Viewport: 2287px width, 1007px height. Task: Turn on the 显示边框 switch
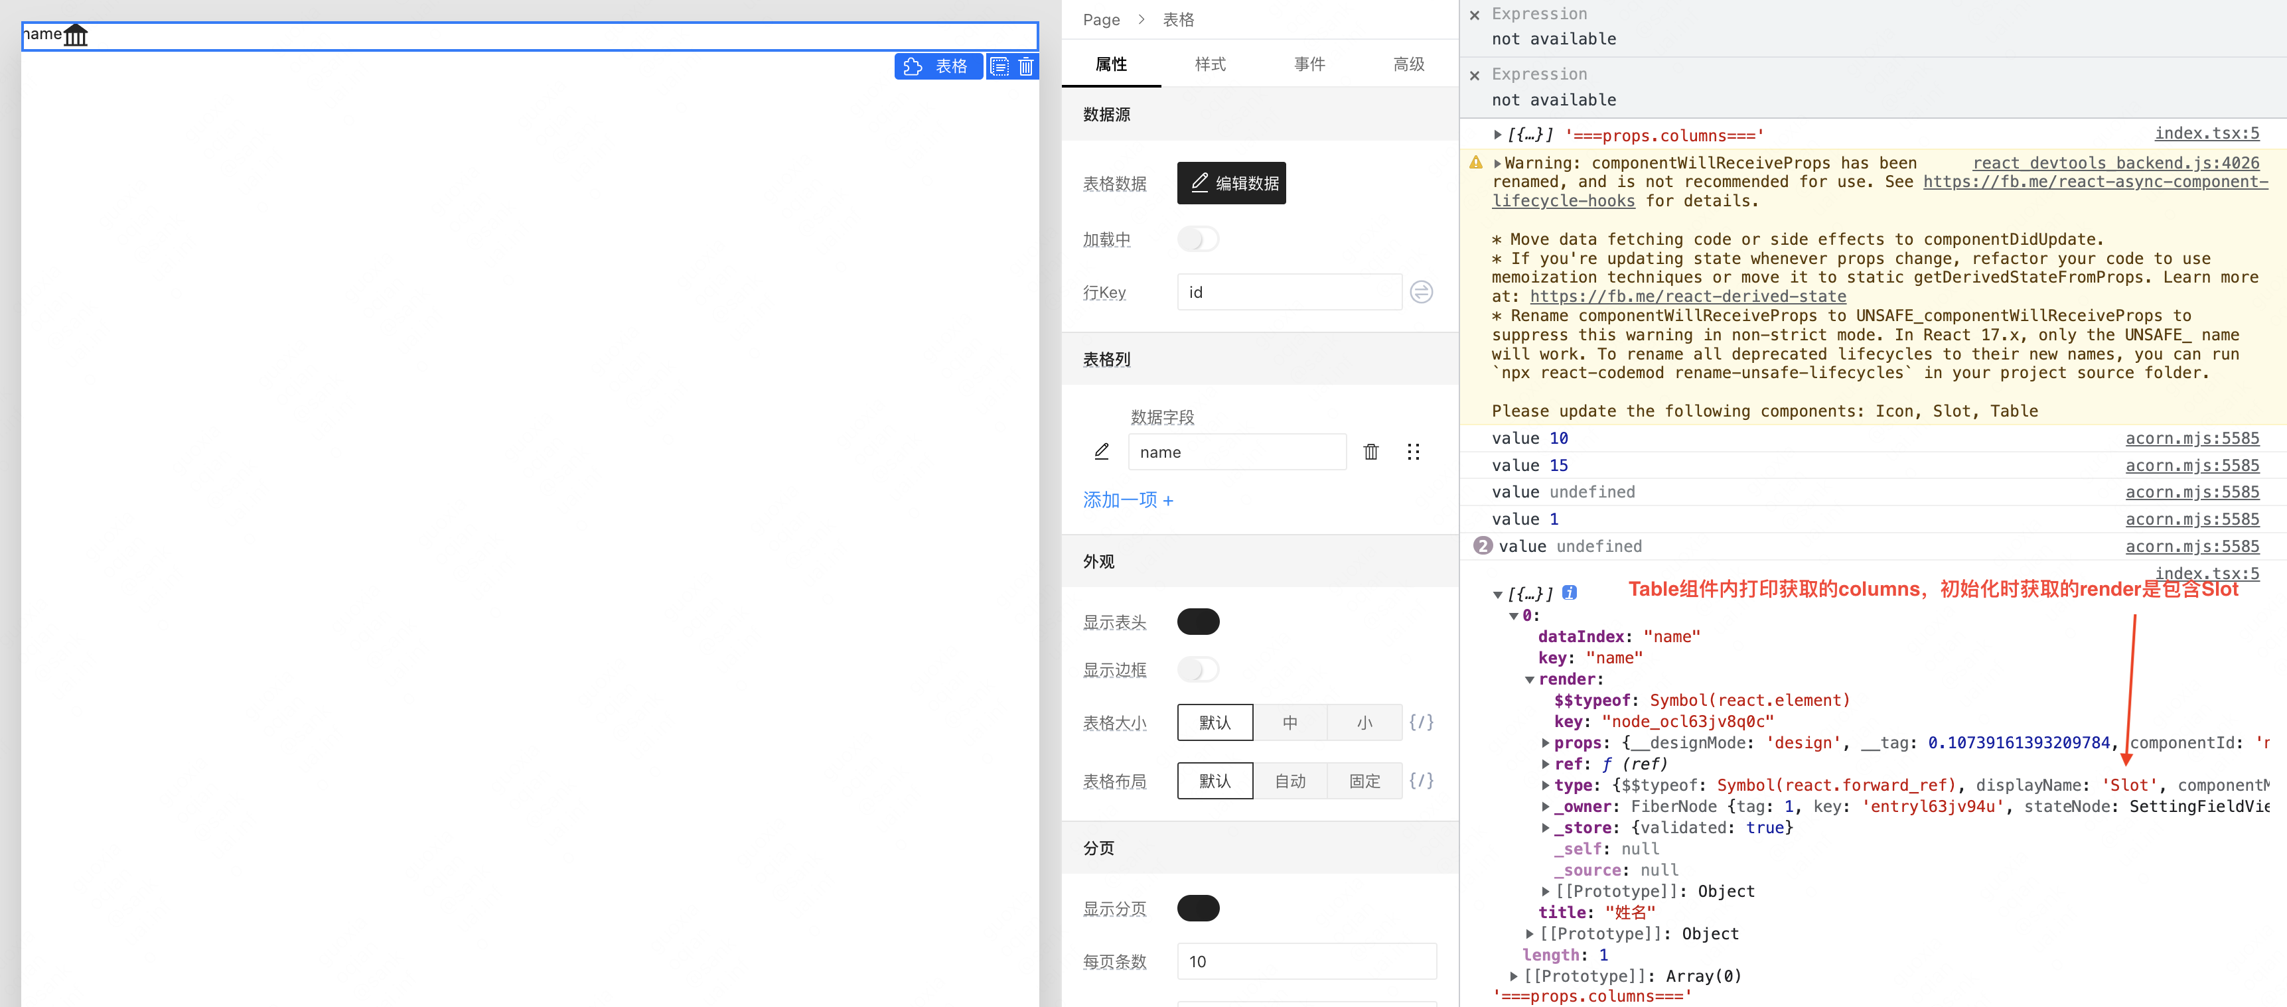[1199, 669]
